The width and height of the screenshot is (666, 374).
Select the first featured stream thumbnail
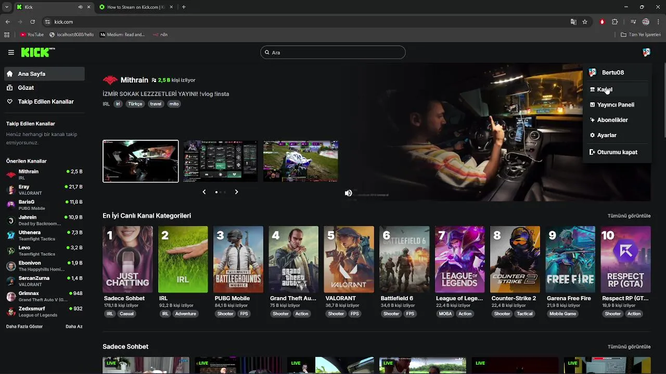pyautogui.click(x=140, y=161)
